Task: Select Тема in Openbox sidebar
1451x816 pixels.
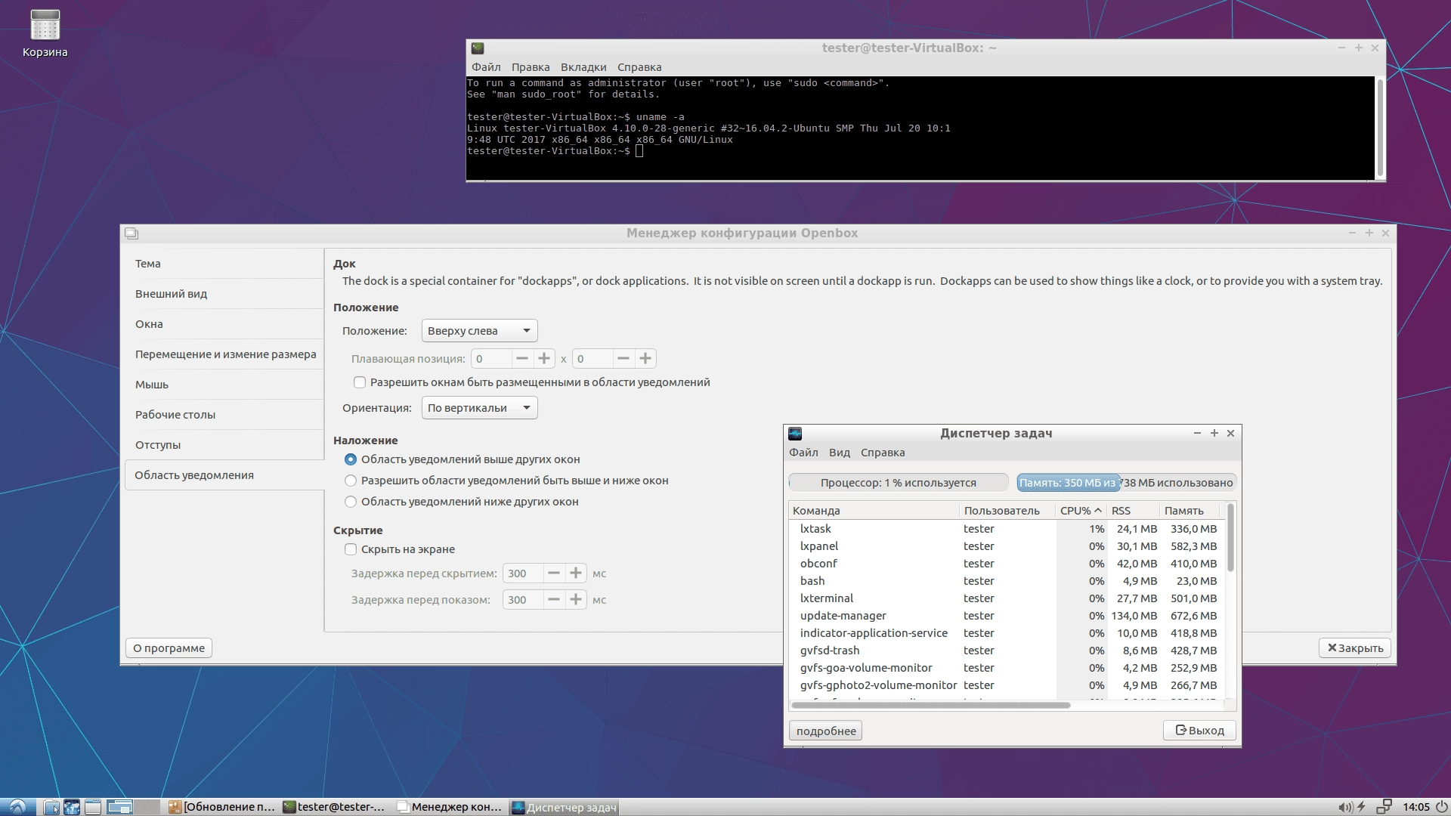Action: point(224,264)
